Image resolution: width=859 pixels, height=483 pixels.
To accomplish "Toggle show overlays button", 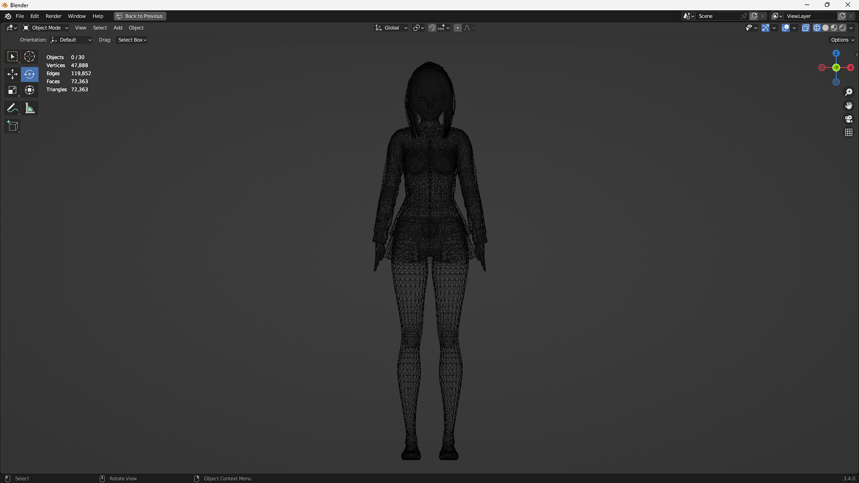I will click(786, 28).
